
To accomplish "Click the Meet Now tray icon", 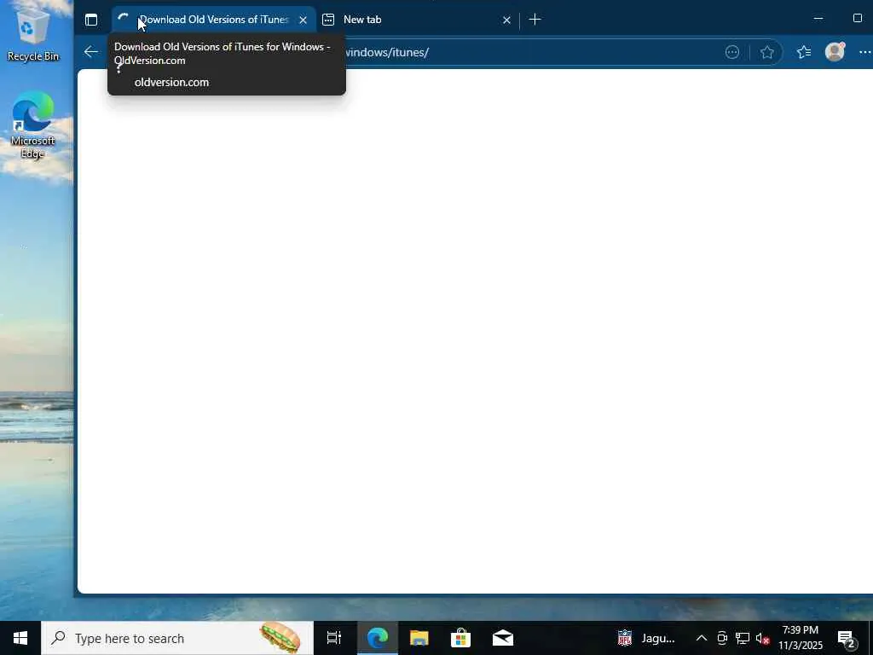I will tap(722, 638).
